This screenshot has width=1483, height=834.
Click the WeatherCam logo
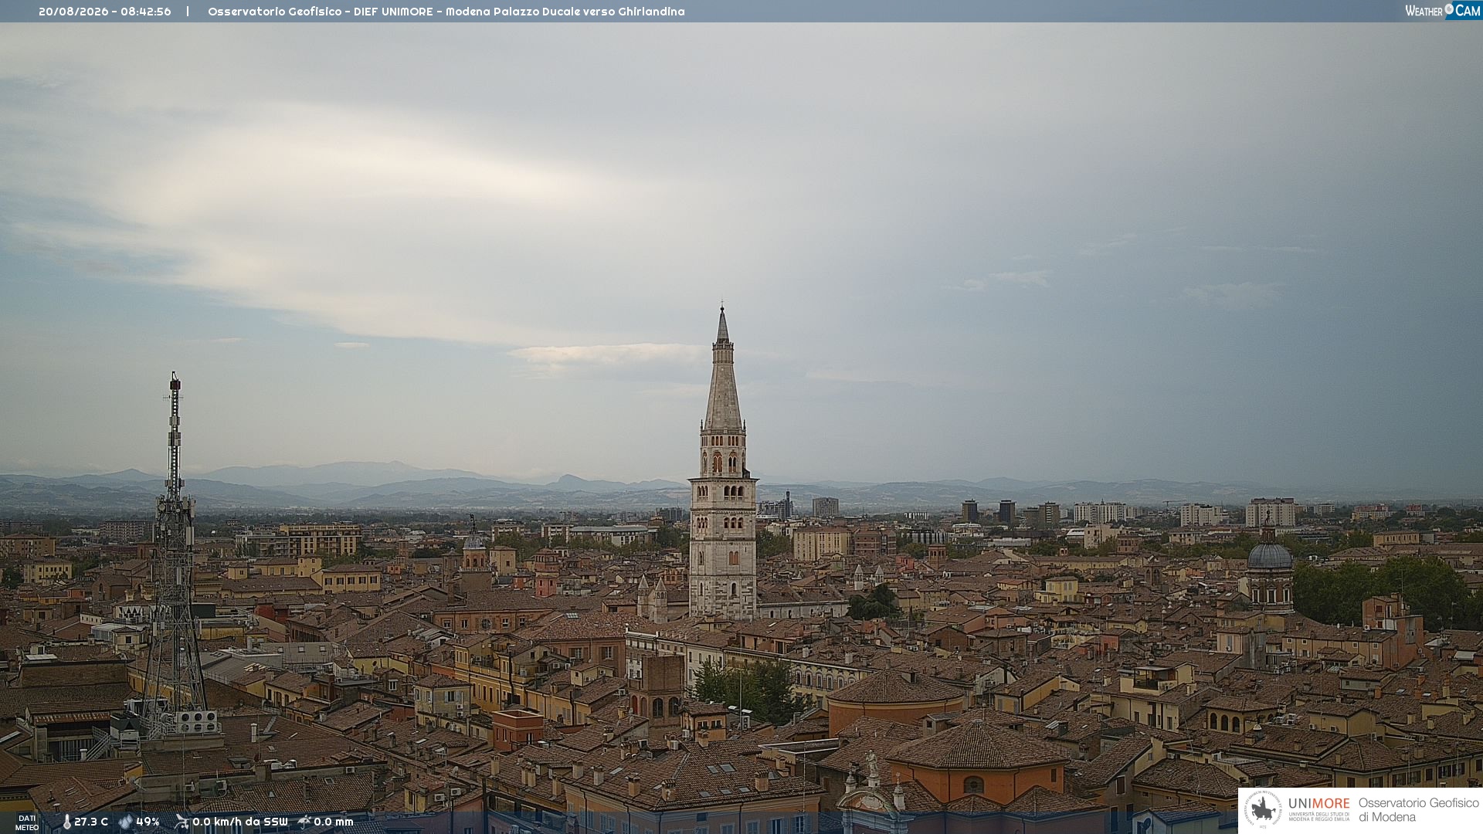[1443, 10]
